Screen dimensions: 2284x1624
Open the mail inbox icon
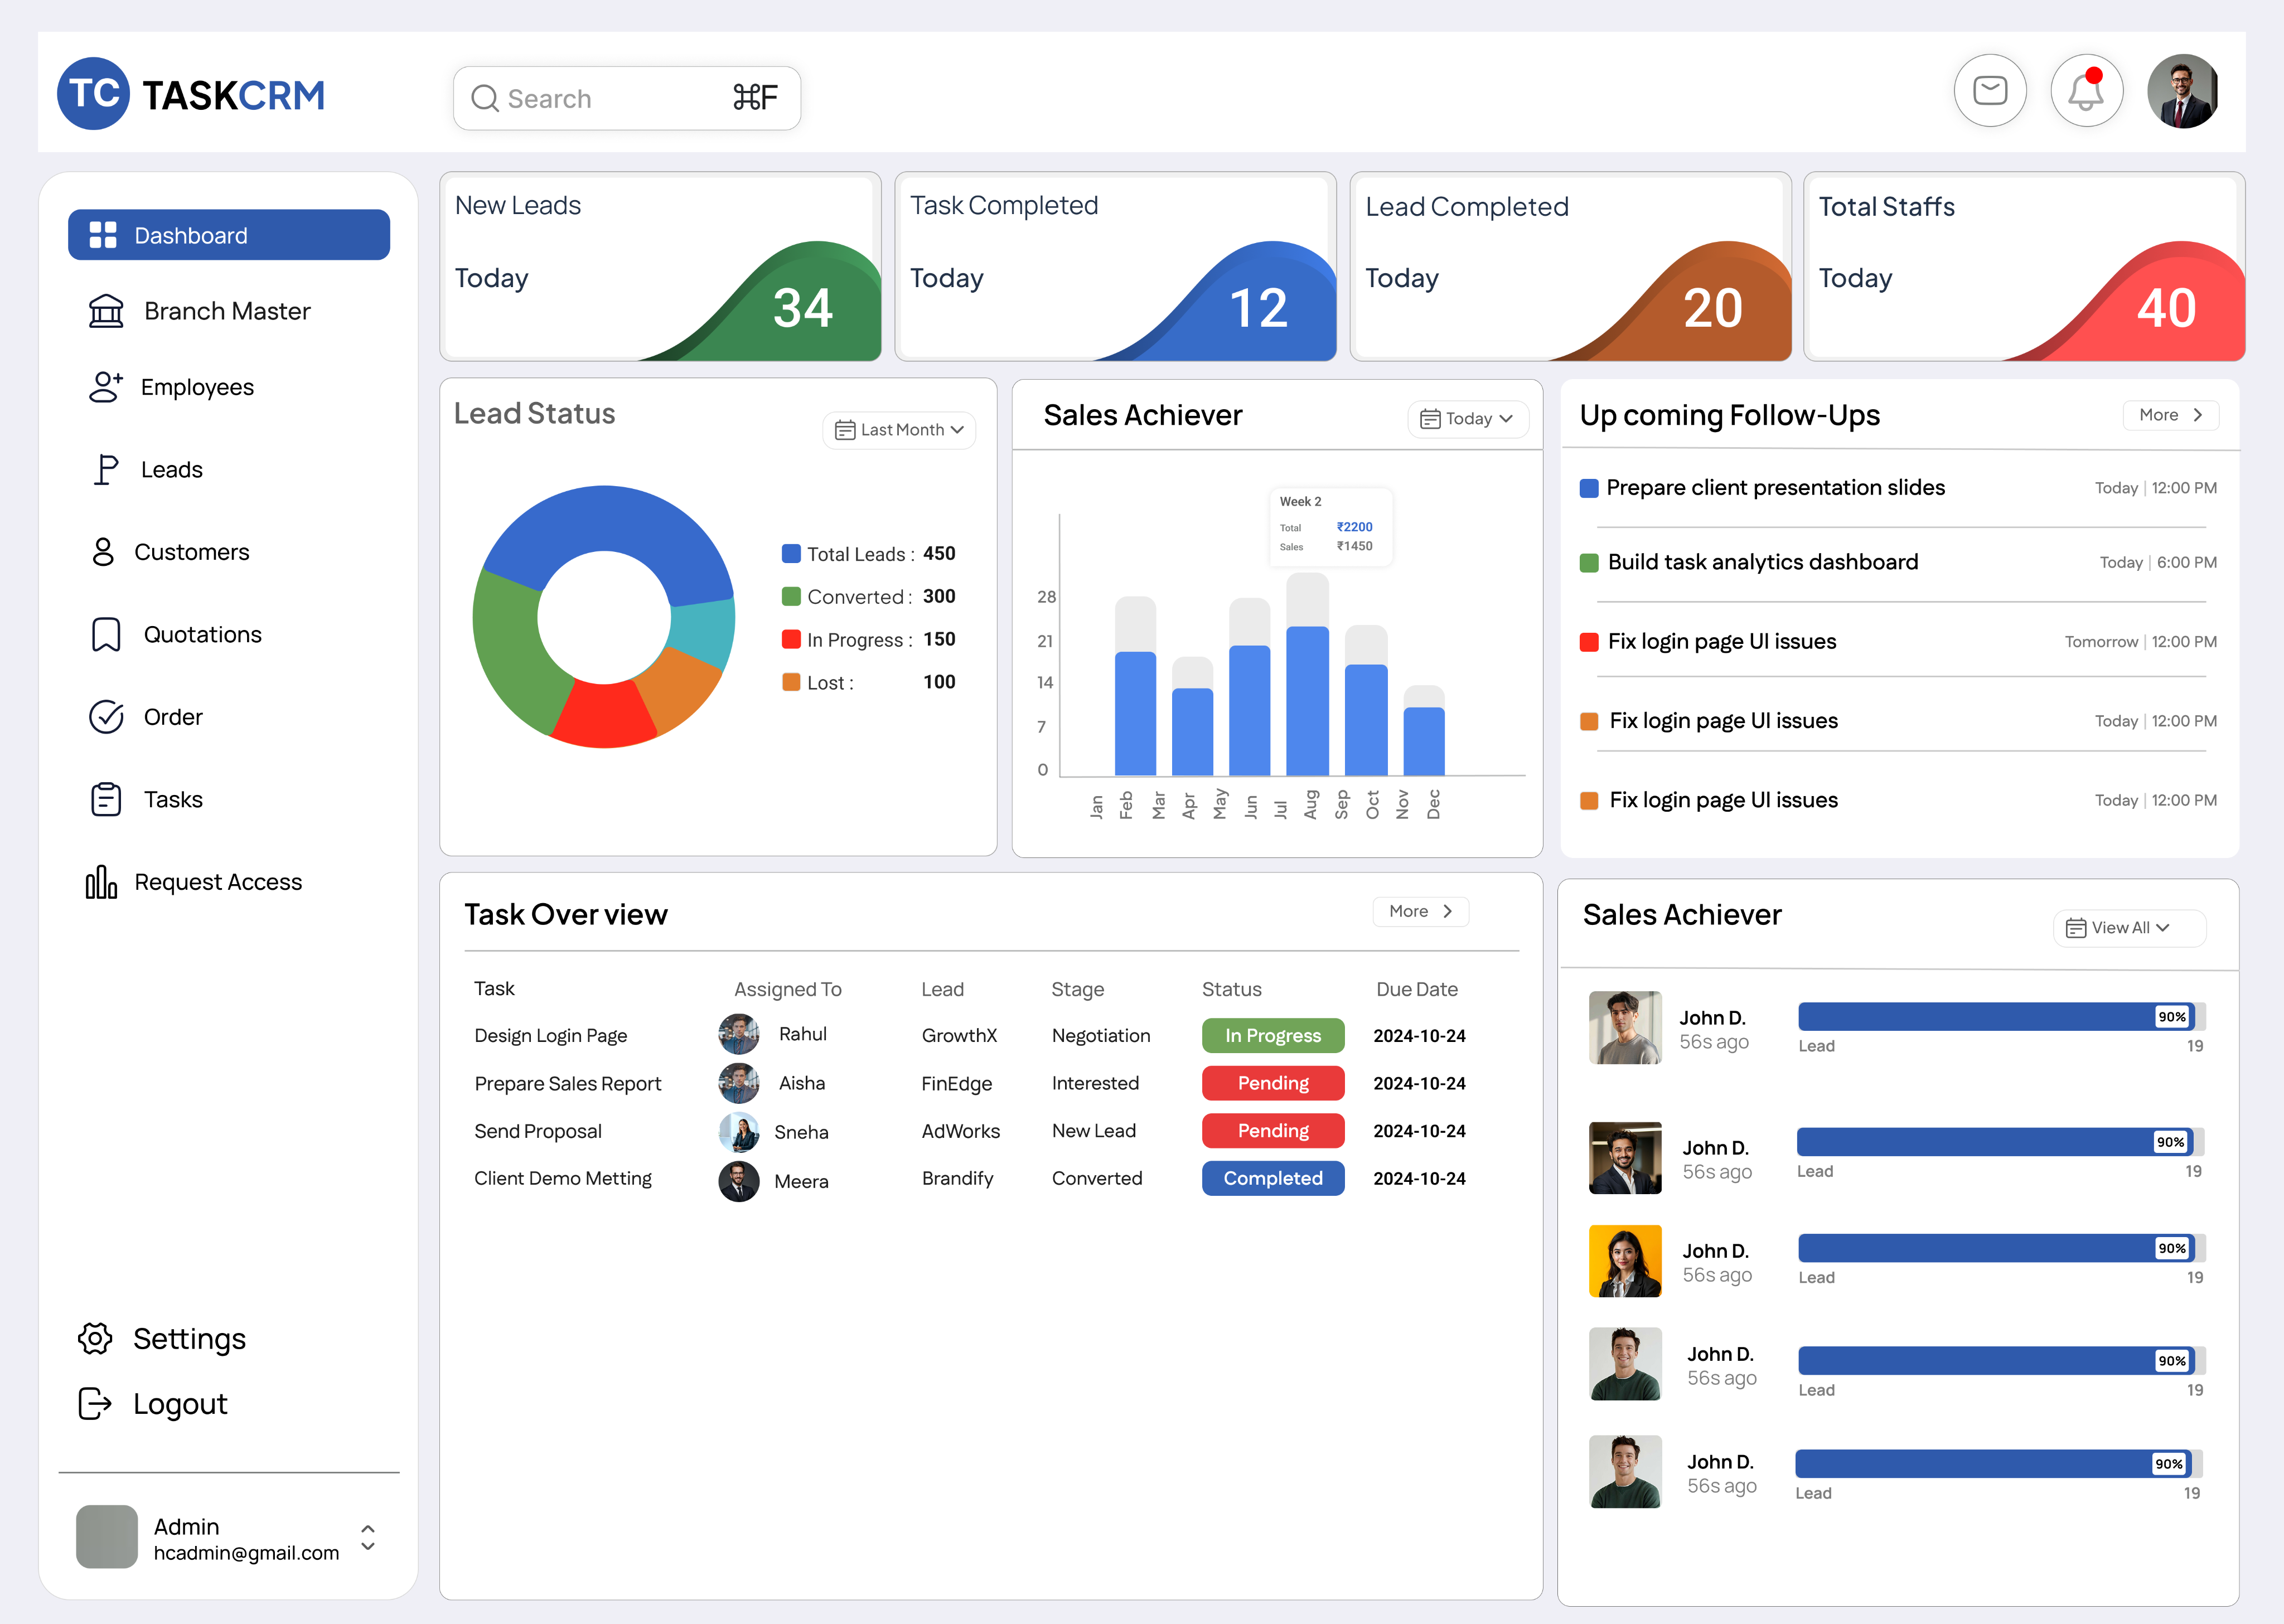tap(1989, 91)
